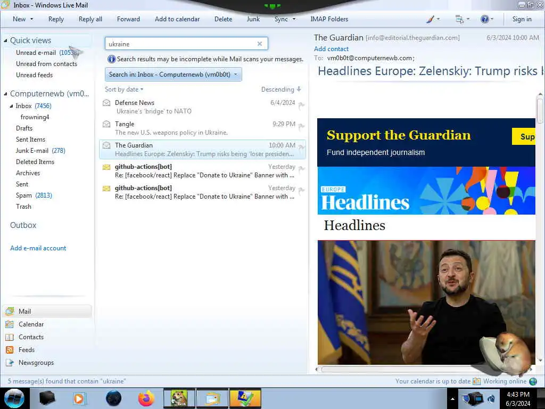Flag the Defense News message
Image resolution: width=545 pixels, height=409 pixels.
301,105
